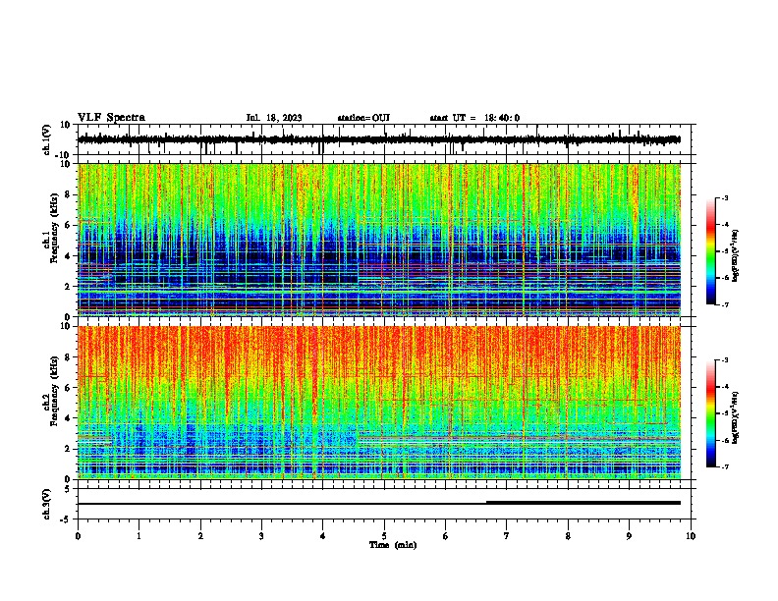Click the color bar beside the ch.2 spectrogram
Viewport: 778px width, 601px height.
point(711,413)
